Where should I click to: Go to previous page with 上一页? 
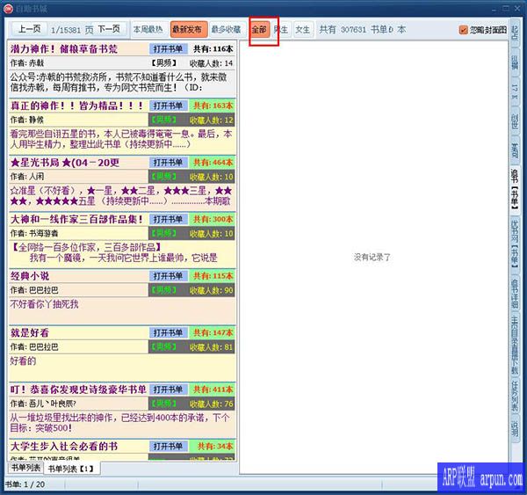[x=27, y=29]
